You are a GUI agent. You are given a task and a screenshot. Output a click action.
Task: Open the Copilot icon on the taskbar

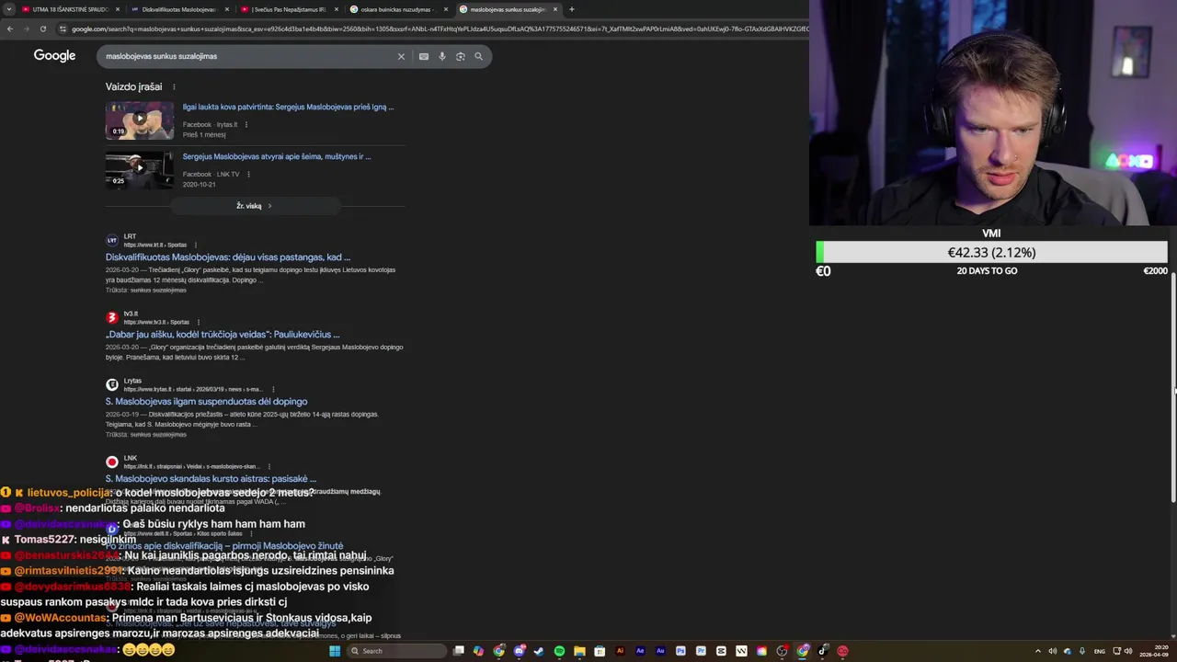pos(478,651)
